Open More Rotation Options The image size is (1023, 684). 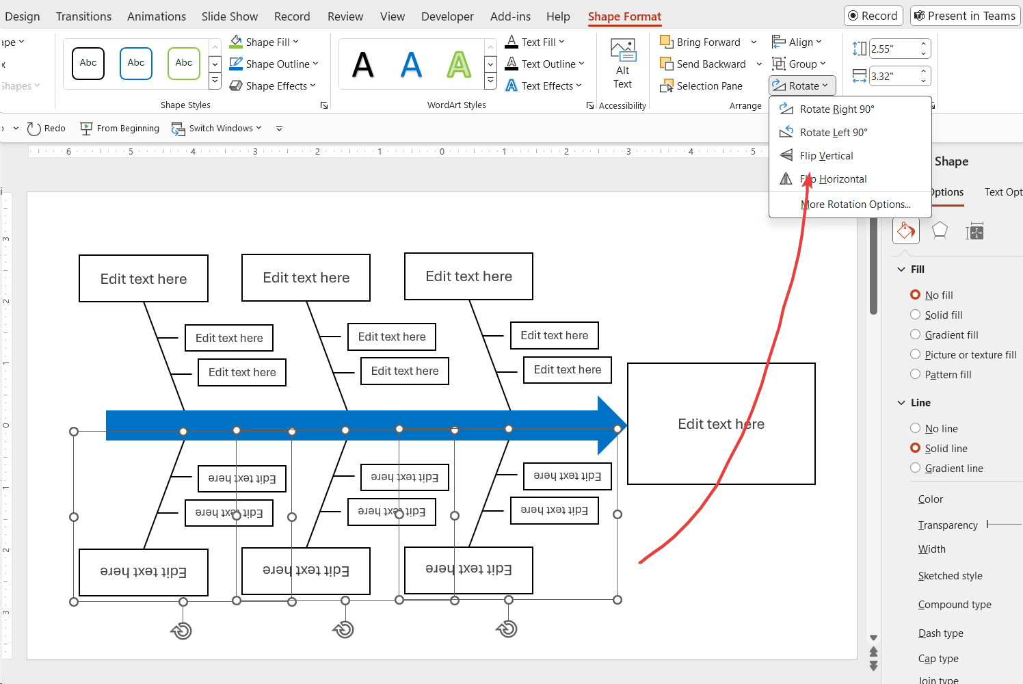coord(855,205)
